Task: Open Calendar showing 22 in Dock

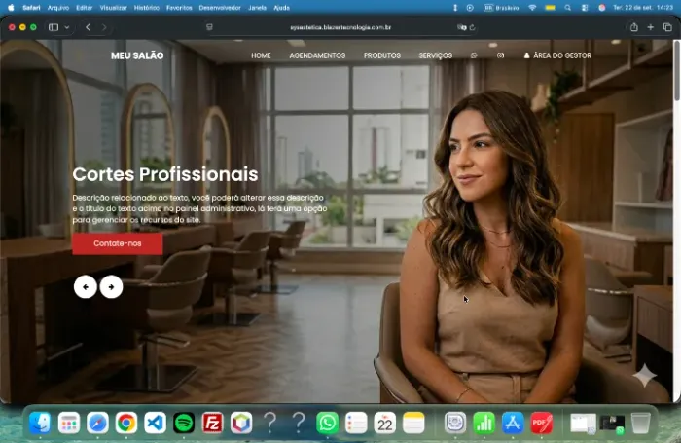Action: tap(385, 423)
